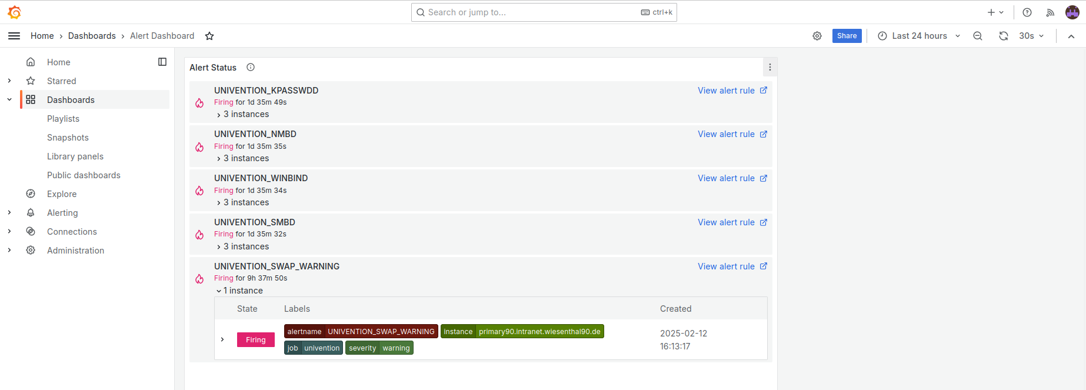View alert rule for UNIVENTION_WINBIND
The width and height of the screenshot is (1086, 390).
click(732, 178)
